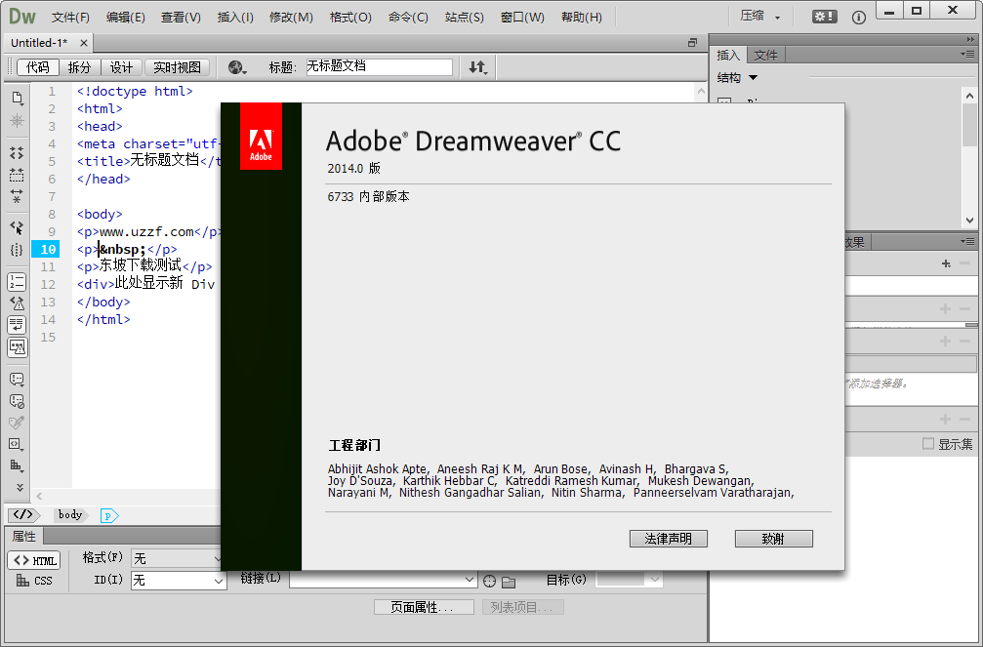
Task: Close the Untitled-1 document tab
Action: coord(83,43)
